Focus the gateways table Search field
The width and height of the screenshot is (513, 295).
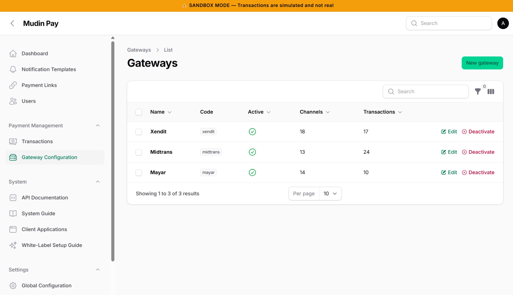pyautogui.click(x=426, y=91)
